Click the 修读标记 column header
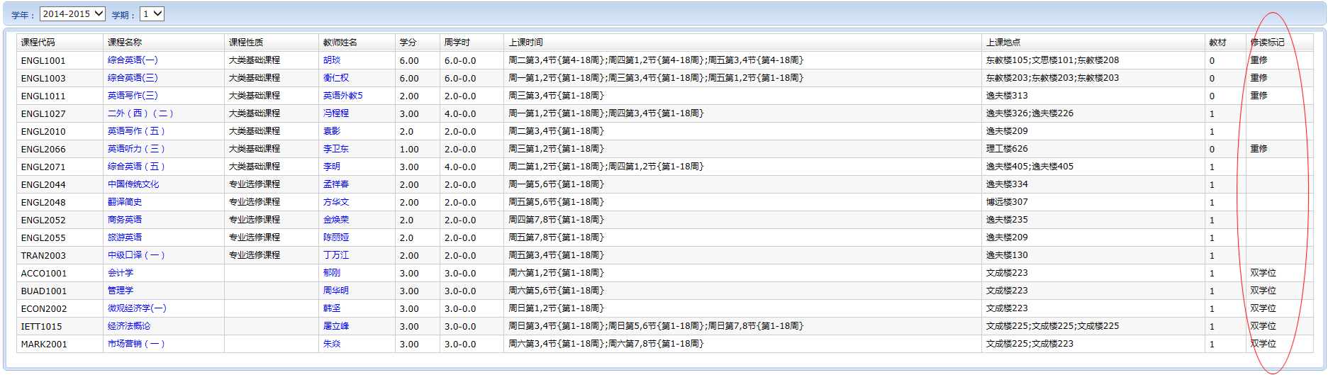The height and width of the screenshot is (375, 1328). point(1267,43)
